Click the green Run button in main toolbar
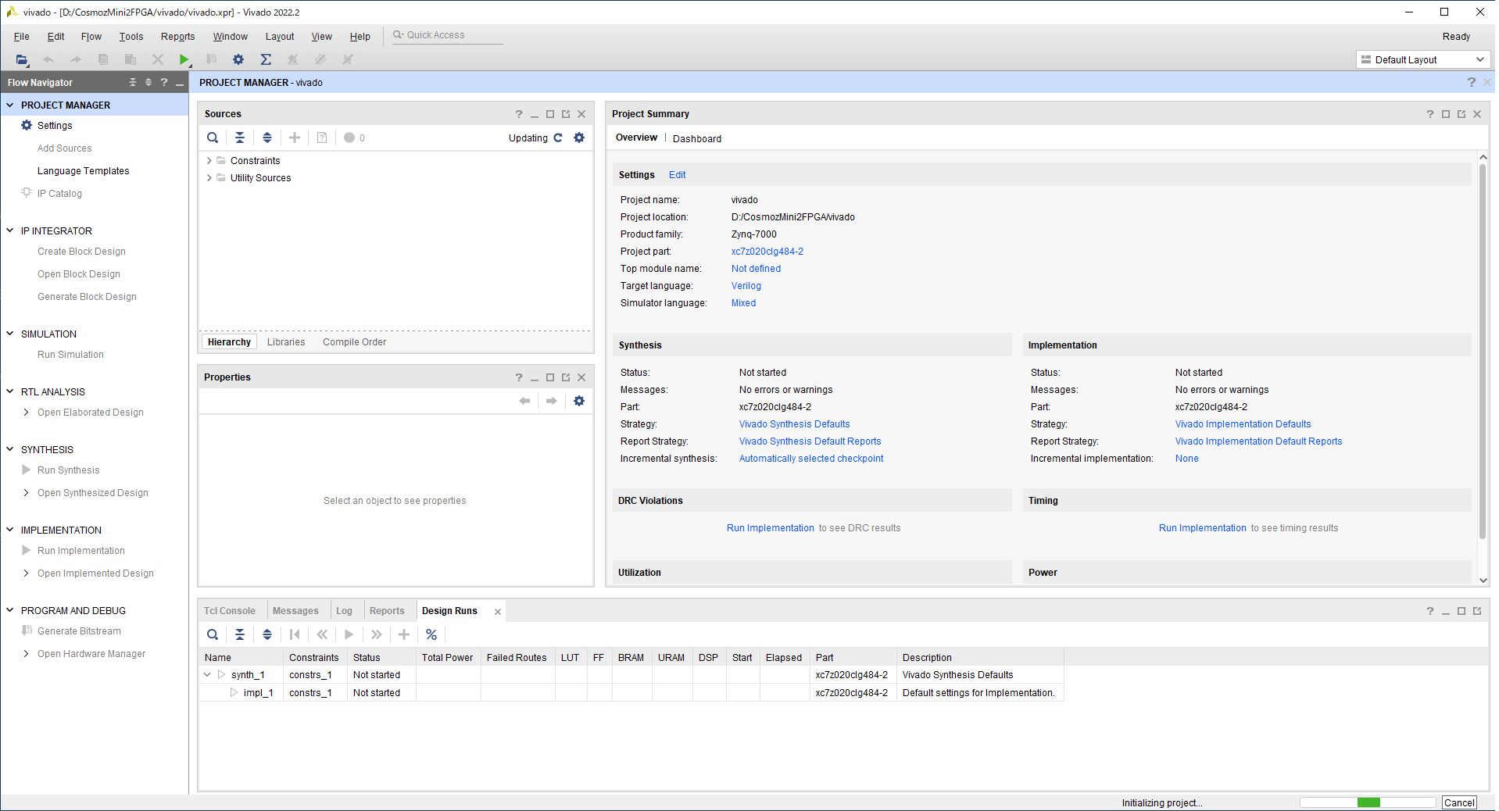1499x811 pixels. point(184,59)
